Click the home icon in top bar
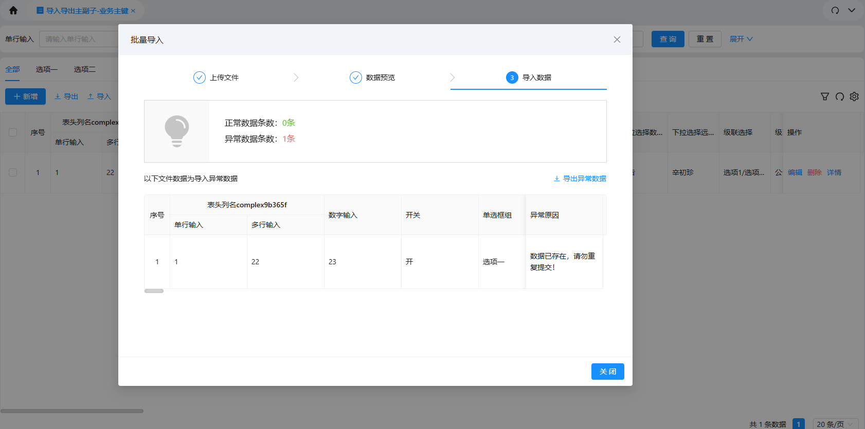Image resolution: width=865 pixels, height=429 pixels. [x=13, y=10]
